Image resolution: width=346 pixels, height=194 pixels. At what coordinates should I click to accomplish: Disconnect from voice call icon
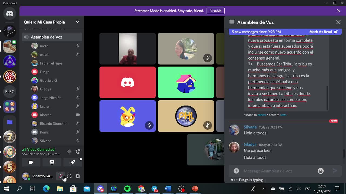(x=78, y=151)
